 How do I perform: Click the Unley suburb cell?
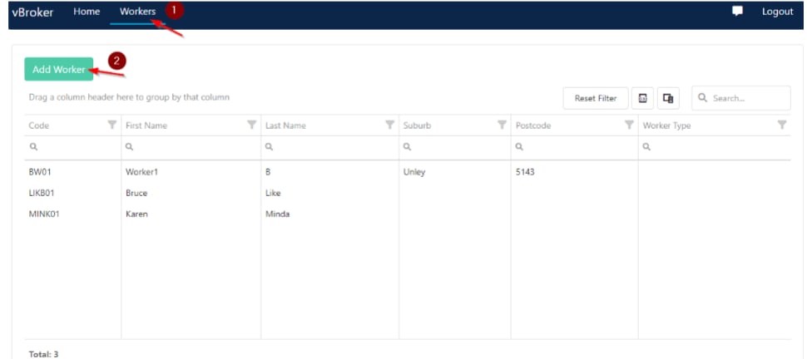[x=455, y=172]
